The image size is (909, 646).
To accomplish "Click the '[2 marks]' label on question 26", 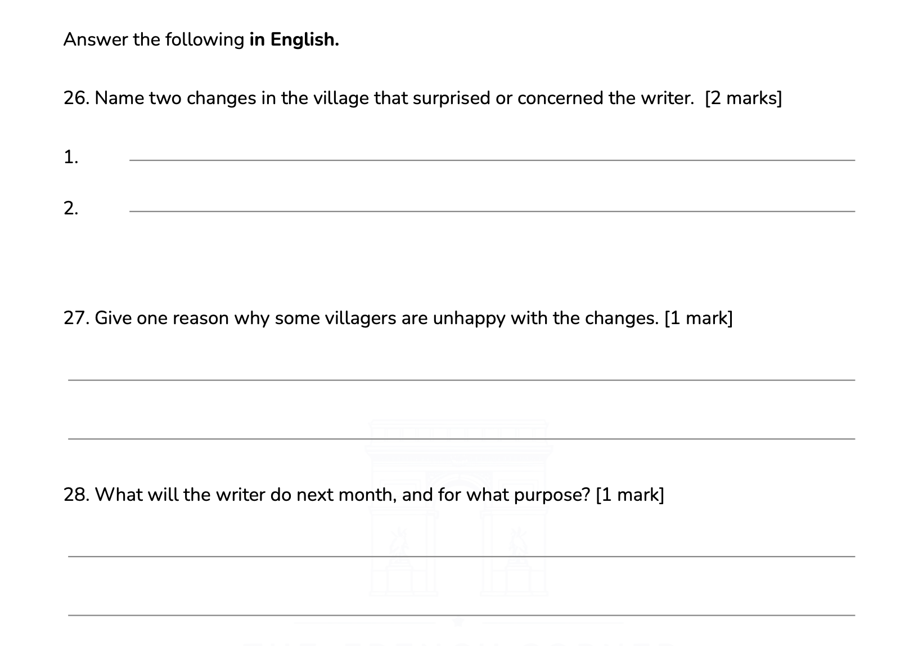I will pos(743,98).
